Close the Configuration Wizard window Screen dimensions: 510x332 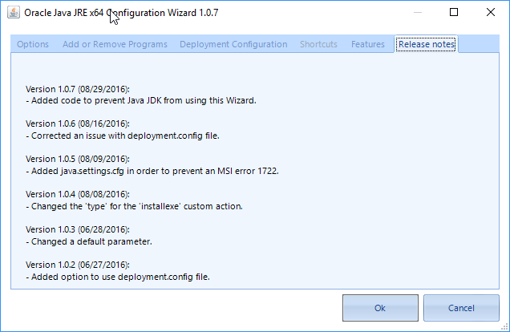coord(491,12)
